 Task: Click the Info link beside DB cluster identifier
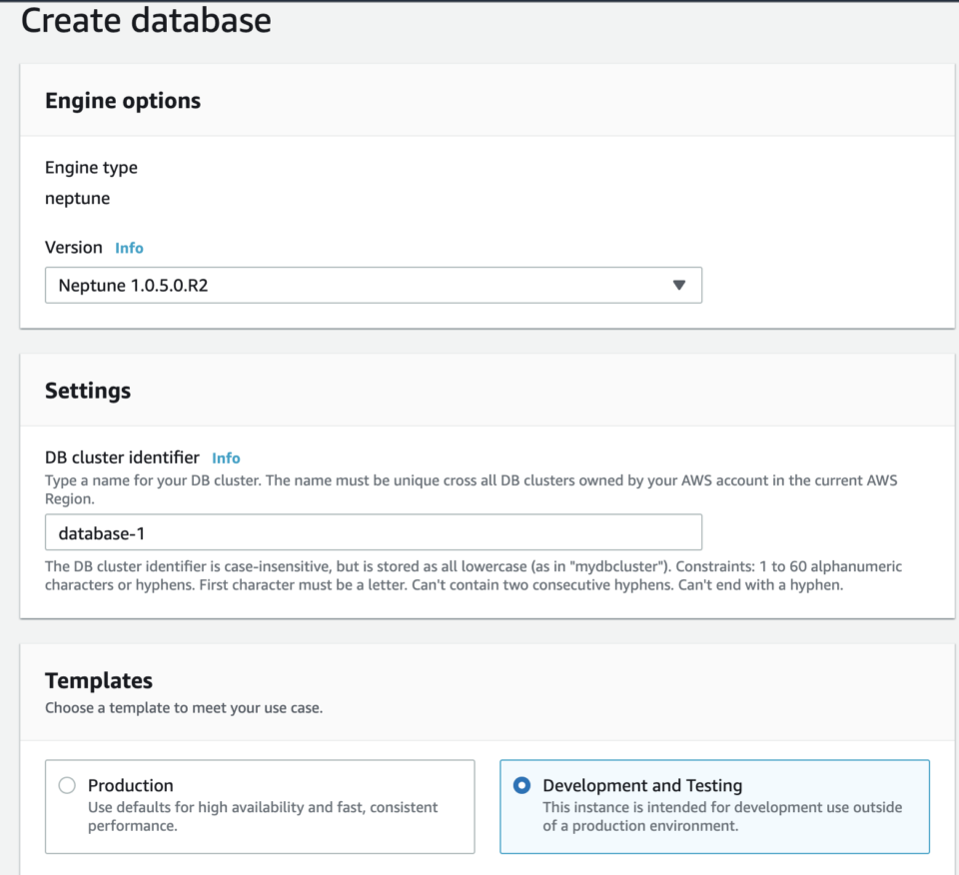[226, 457]
